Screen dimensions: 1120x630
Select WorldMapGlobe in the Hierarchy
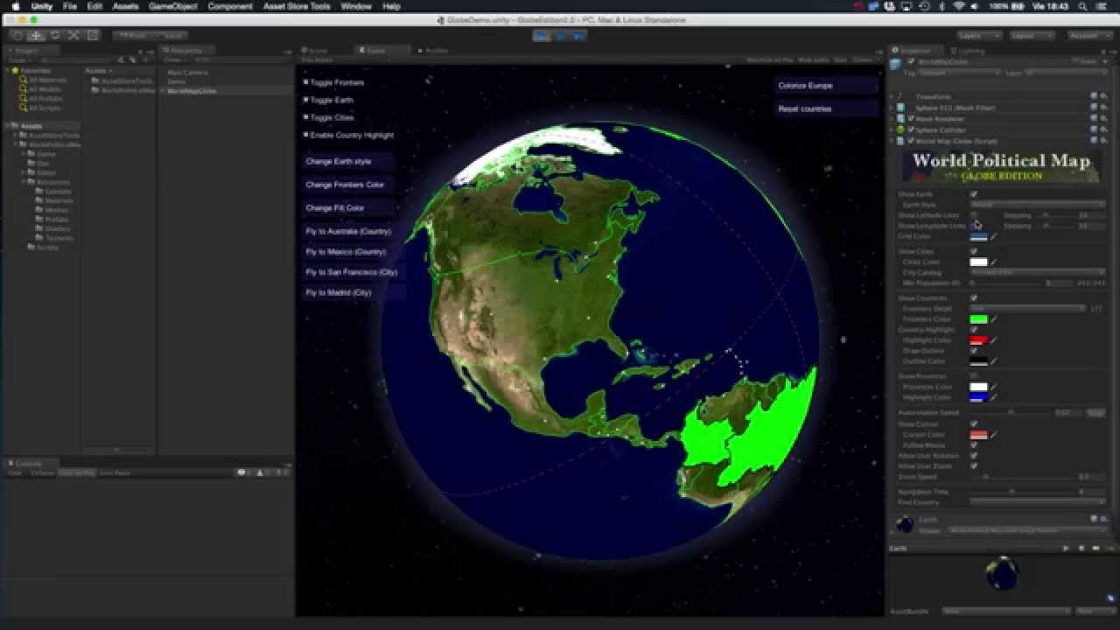[191, 90]
